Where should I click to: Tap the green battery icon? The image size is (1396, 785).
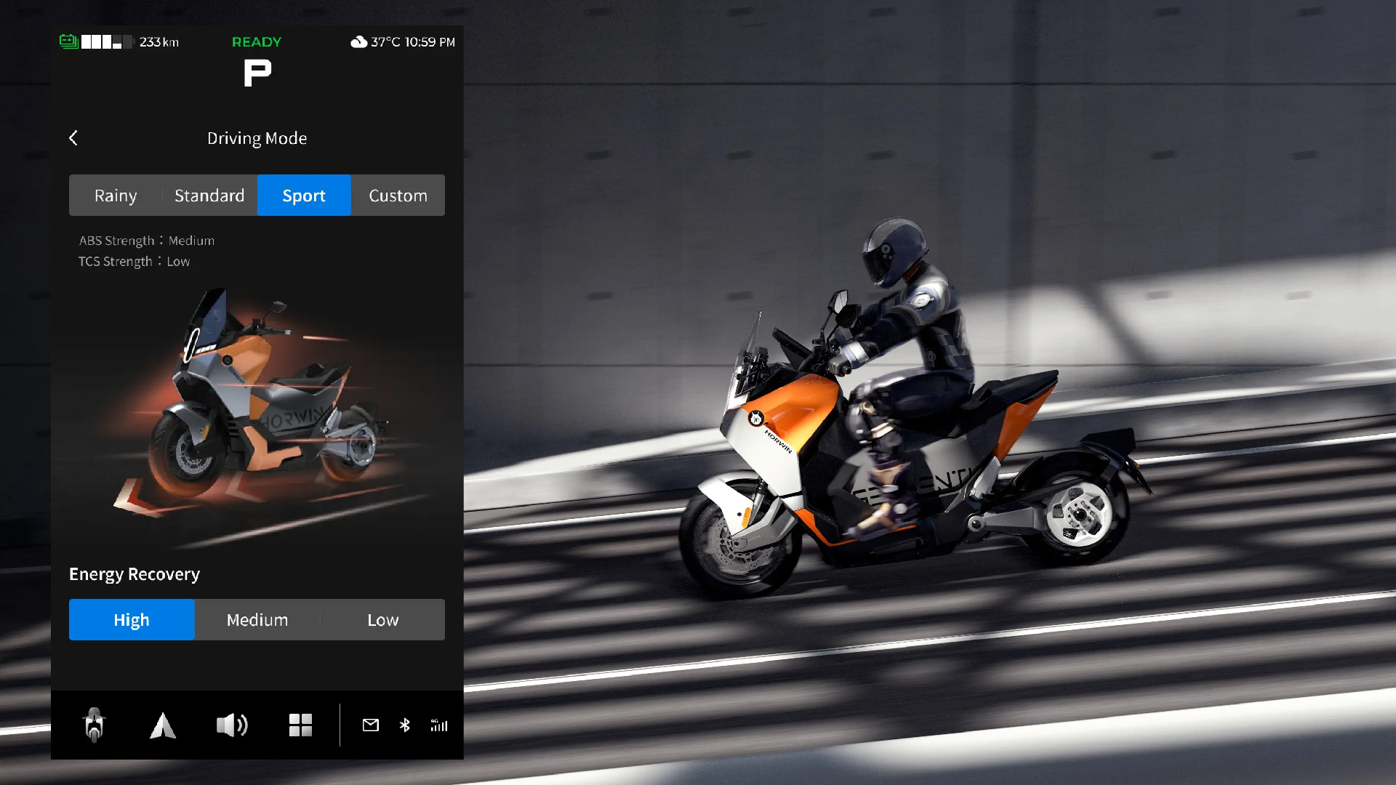(x=69, y=41)
